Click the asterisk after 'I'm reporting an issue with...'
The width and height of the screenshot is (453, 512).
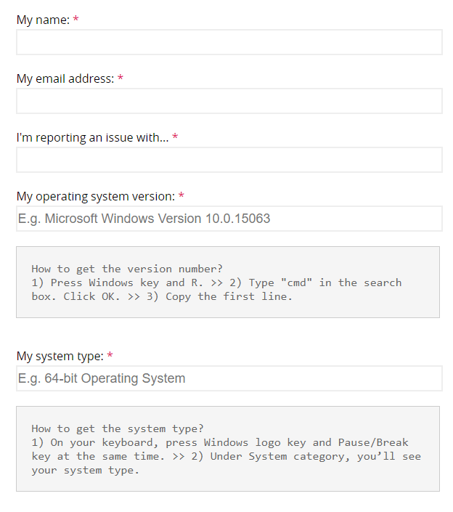click(x=175, y=138)
